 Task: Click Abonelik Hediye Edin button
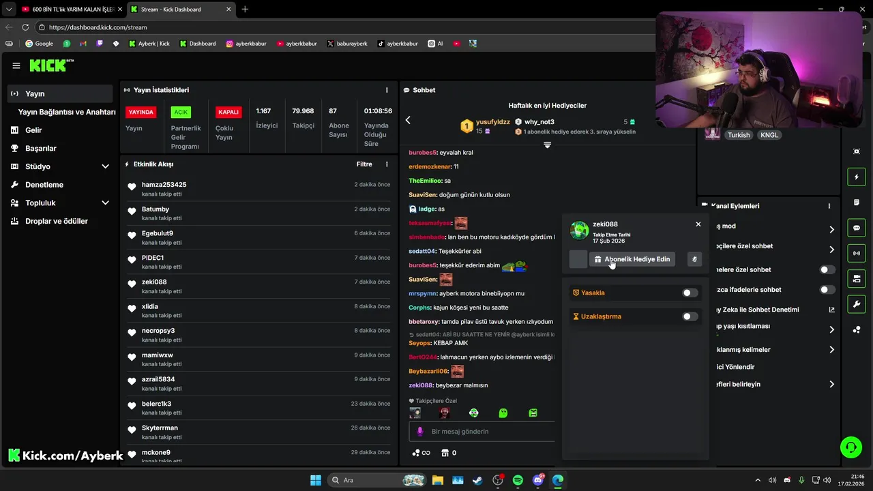click(x=632, y=259)
